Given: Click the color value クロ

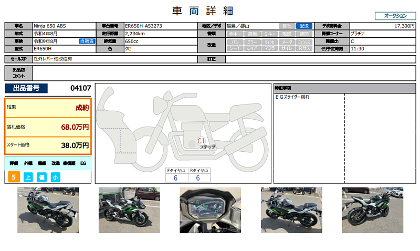Looking at the screenshot, I should click(x=128, y=49).
